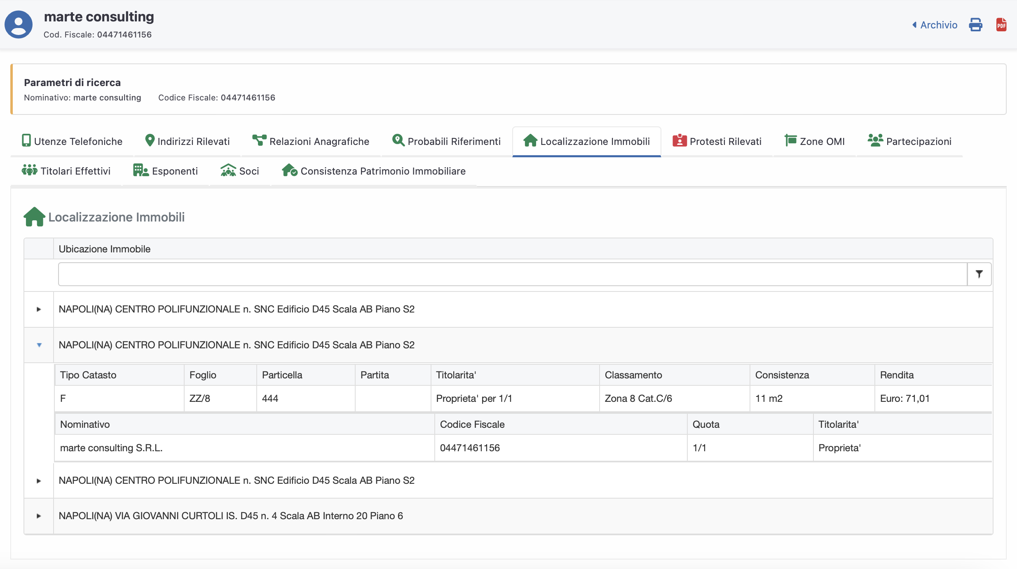Collapse the expanded second property row
1017x569 pixels.
coord(39,345)
